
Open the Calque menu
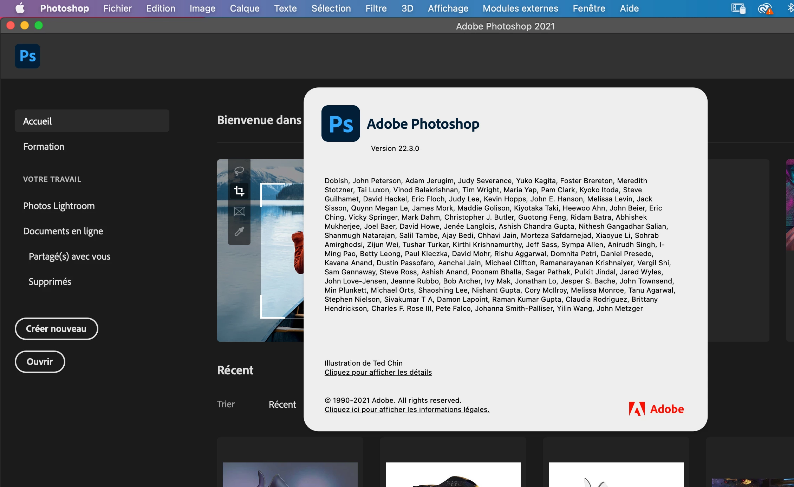pyautogui.click(x=245, y=8)
